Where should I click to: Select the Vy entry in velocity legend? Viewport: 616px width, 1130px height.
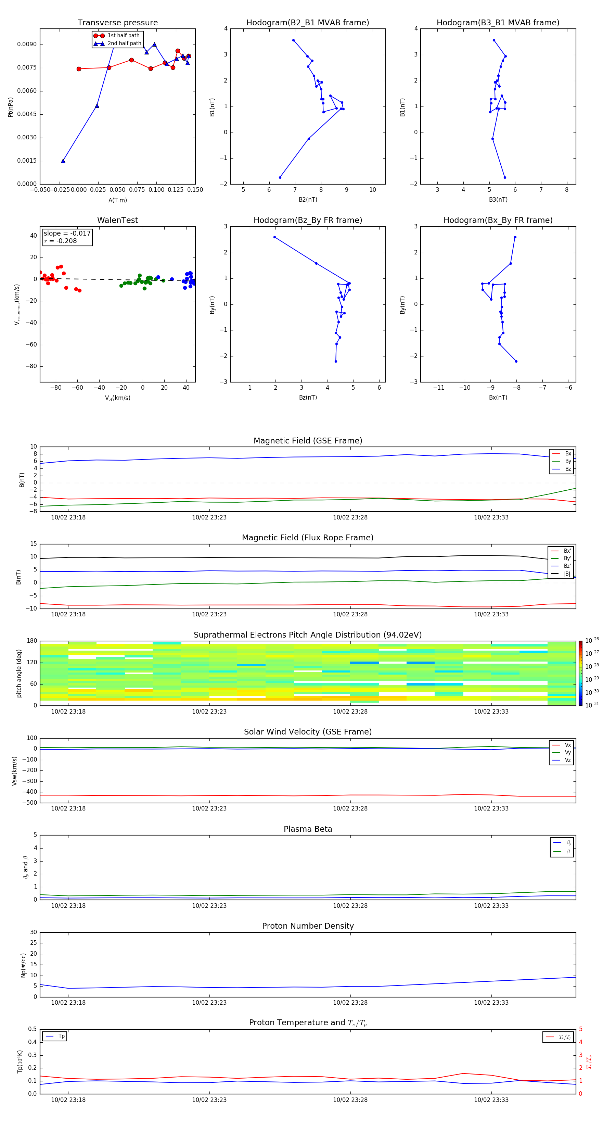562,753
